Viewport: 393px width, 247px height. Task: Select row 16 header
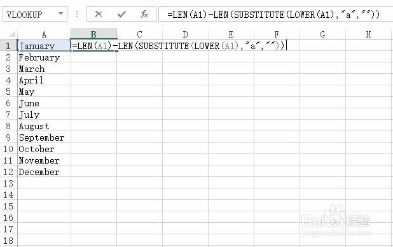[8, 218]
